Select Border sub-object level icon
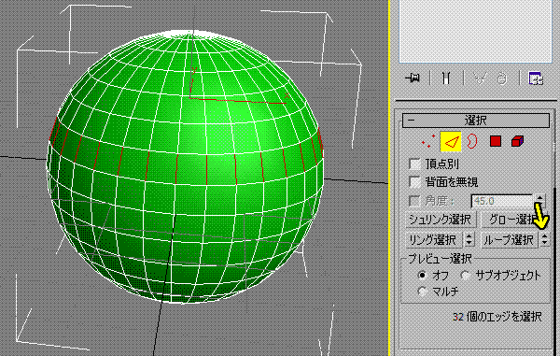The width and height of the screenshot is (560, 356). pyautogui.click(x=472, y=141)
